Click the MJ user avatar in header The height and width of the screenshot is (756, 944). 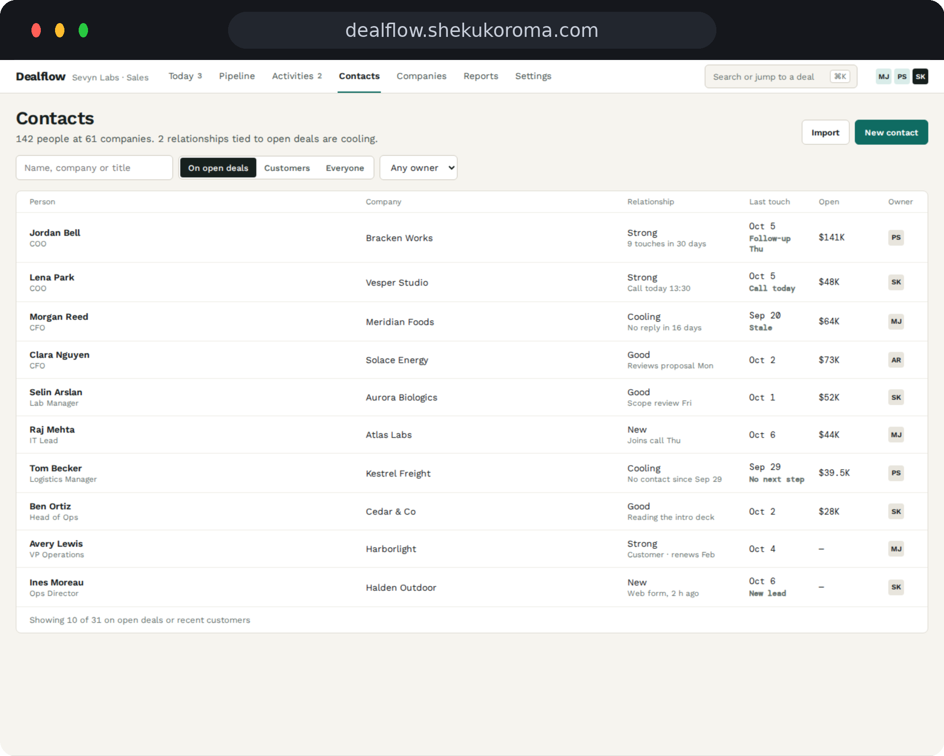(x=884, y=77)
